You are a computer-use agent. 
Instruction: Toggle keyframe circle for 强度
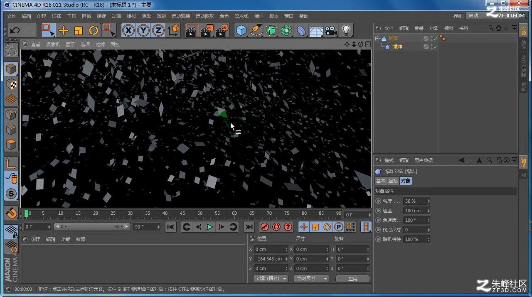coord(378,201)
